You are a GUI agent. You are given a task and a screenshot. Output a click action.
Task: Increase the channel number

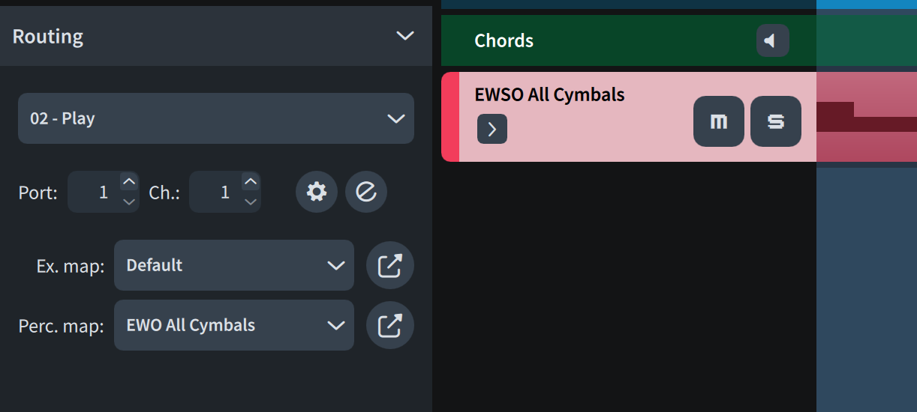coord(251,182)
